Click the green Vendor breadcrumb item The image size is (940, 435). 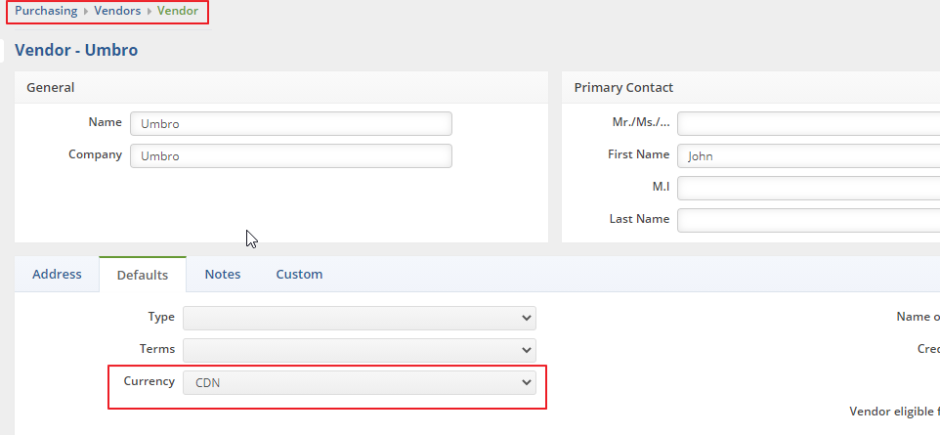(x=177, y=11)
